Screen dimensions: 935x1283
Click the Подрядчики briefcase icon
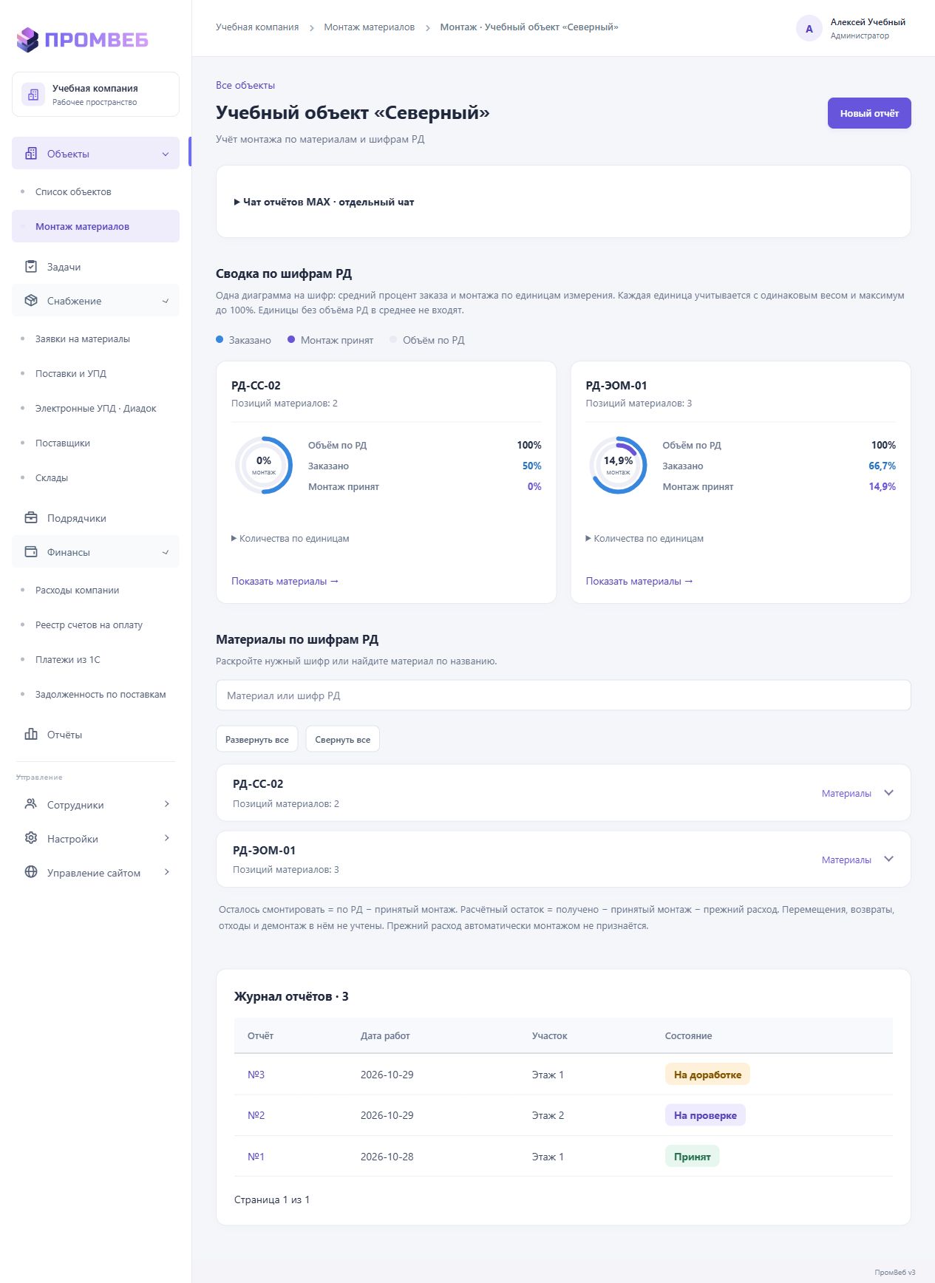31,518
